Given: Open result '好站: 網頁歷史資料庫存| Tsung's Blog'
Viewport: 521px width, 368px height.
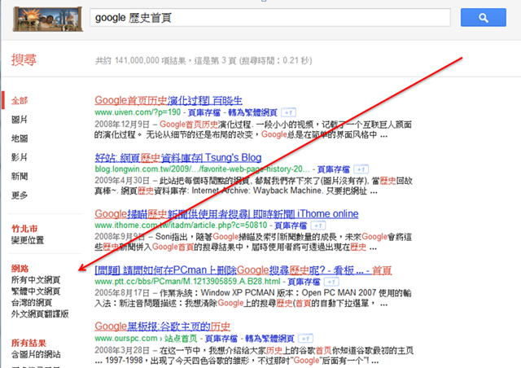Looking at the screenshot, I should (x=178, y=157).
